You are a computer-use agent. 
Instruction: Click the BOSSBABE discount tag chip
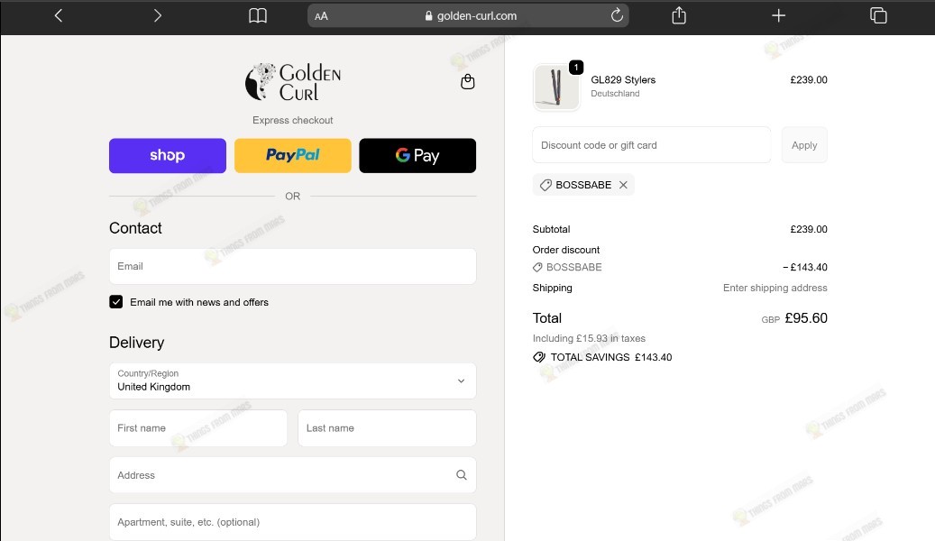click(x=583, y=185)
